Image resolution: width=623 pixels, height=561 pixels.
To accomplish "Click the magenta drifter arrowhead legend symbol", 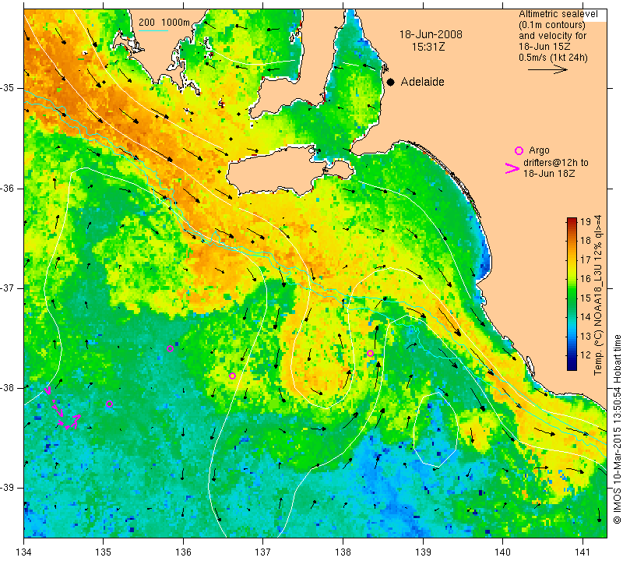I will click(512, 168).
